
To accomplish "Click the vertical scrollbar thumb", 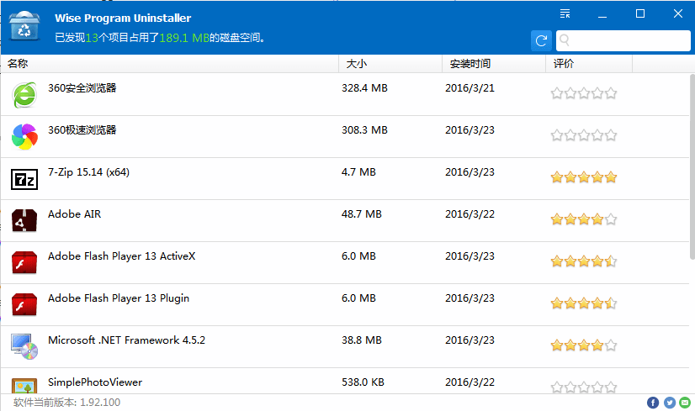I will pos(692,166).
